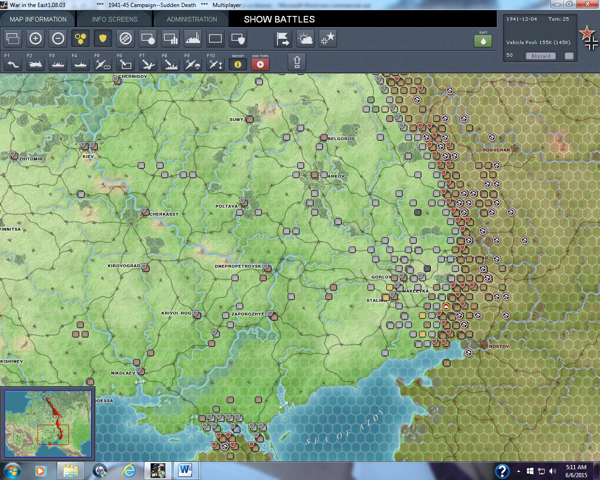Click the green SOFT ground condition indicator
This screenshot has height=480, width=600.
tap(483, 41)
